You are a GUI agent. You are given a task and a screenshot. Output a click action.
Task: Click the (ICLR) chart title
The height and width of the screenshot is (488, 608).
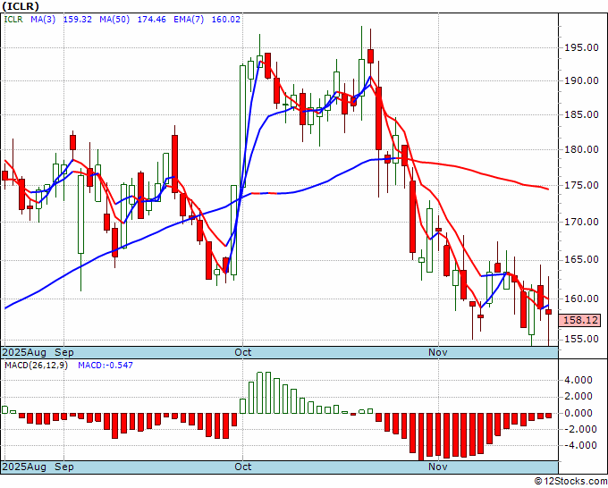click(21, 6)
